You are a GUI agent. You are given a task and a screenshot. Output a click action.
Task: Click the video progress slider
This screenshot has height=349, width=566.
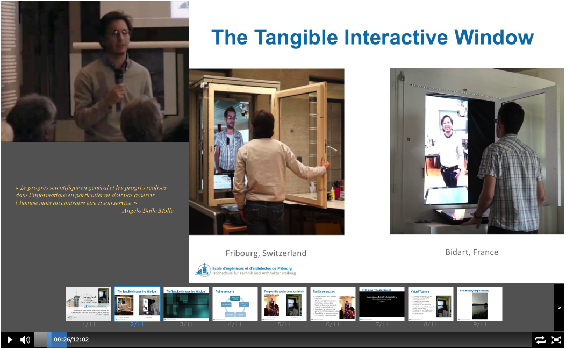coord(282,340)
